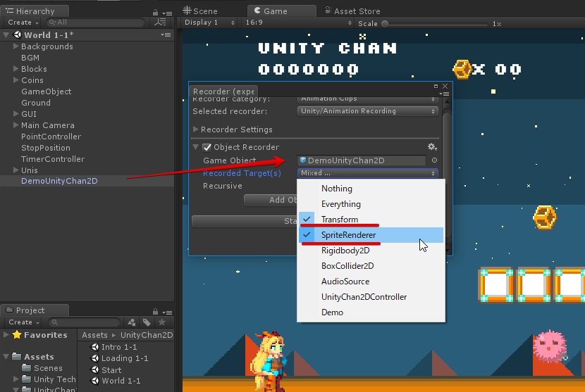Image resolution: width=585 pixels, height=392 pixels.
Task: Click the Project save search star icon
Action: click(x=161, y=322)
